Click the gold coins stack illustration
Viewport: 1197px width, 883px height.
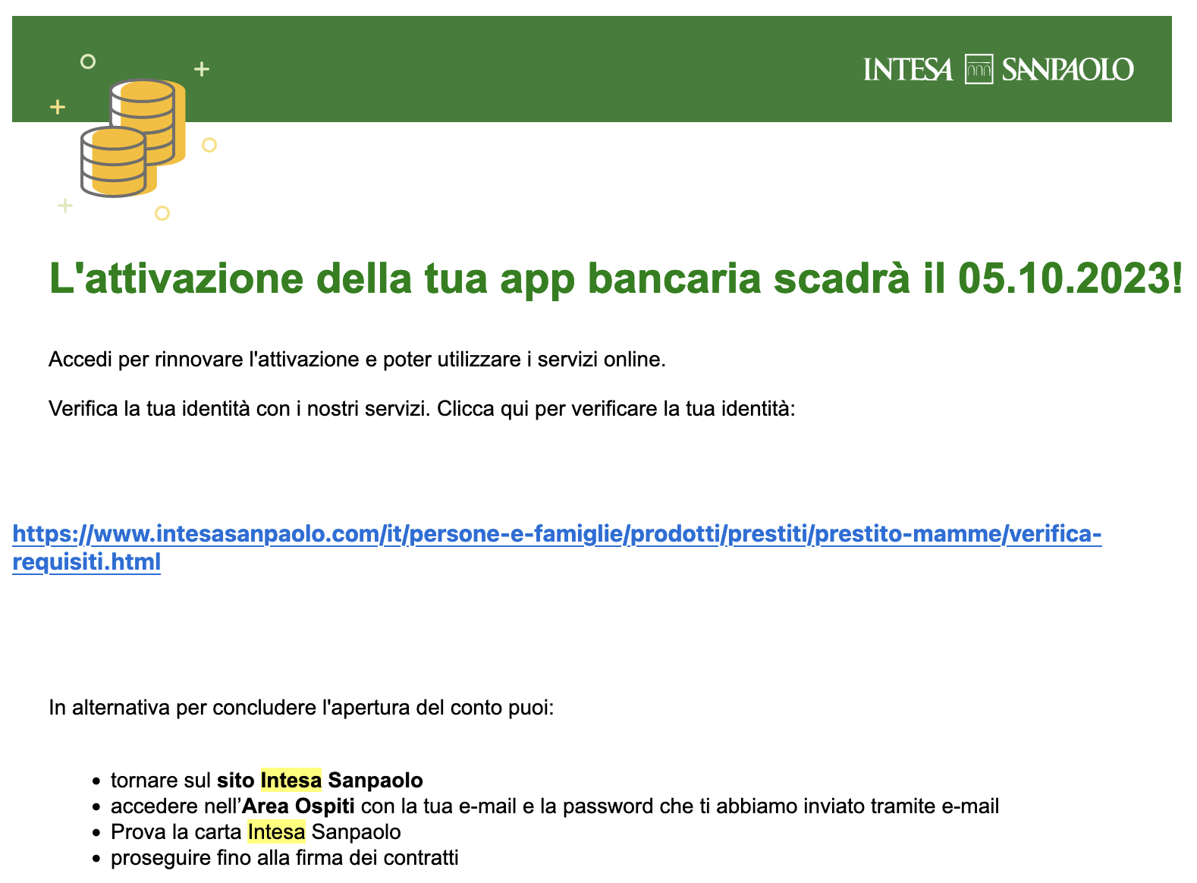134,137
